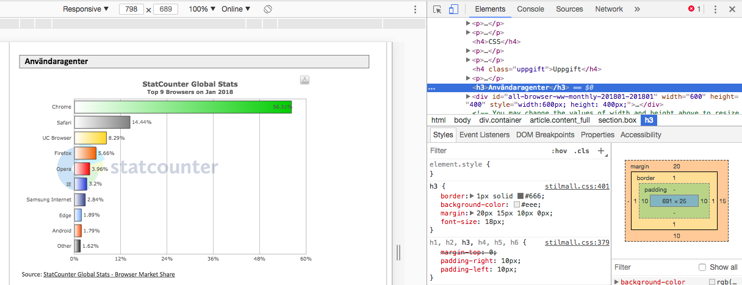Click the element.style rule block

click(519, 169)
